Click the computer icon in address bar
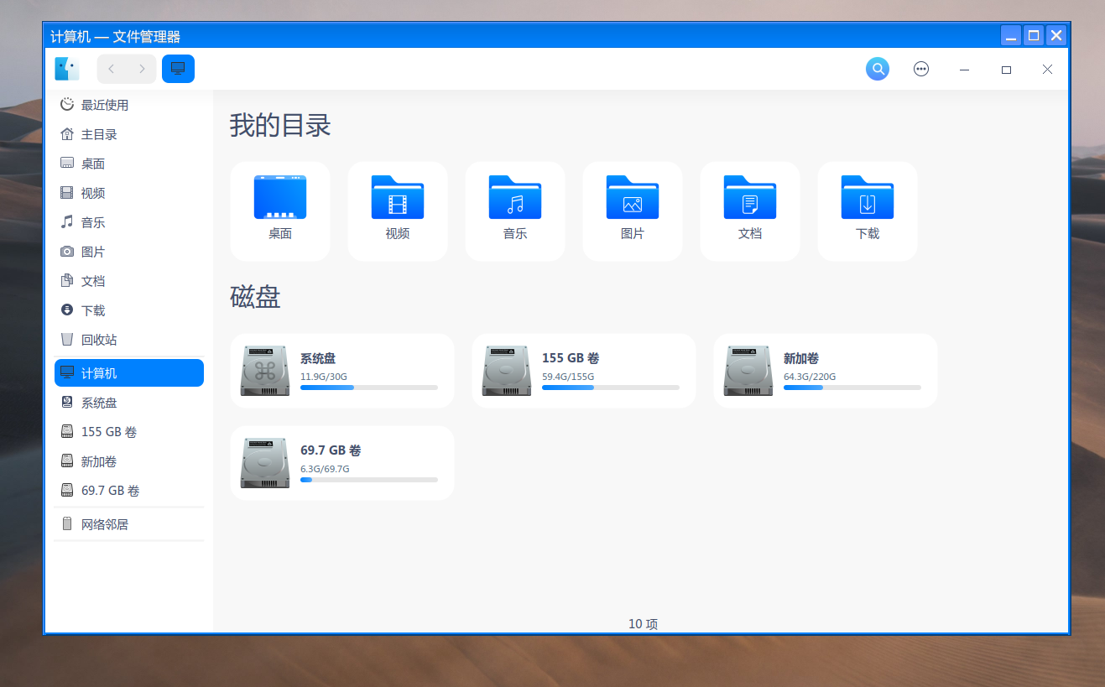1105x687 pixels. click(x=178, y=69)
